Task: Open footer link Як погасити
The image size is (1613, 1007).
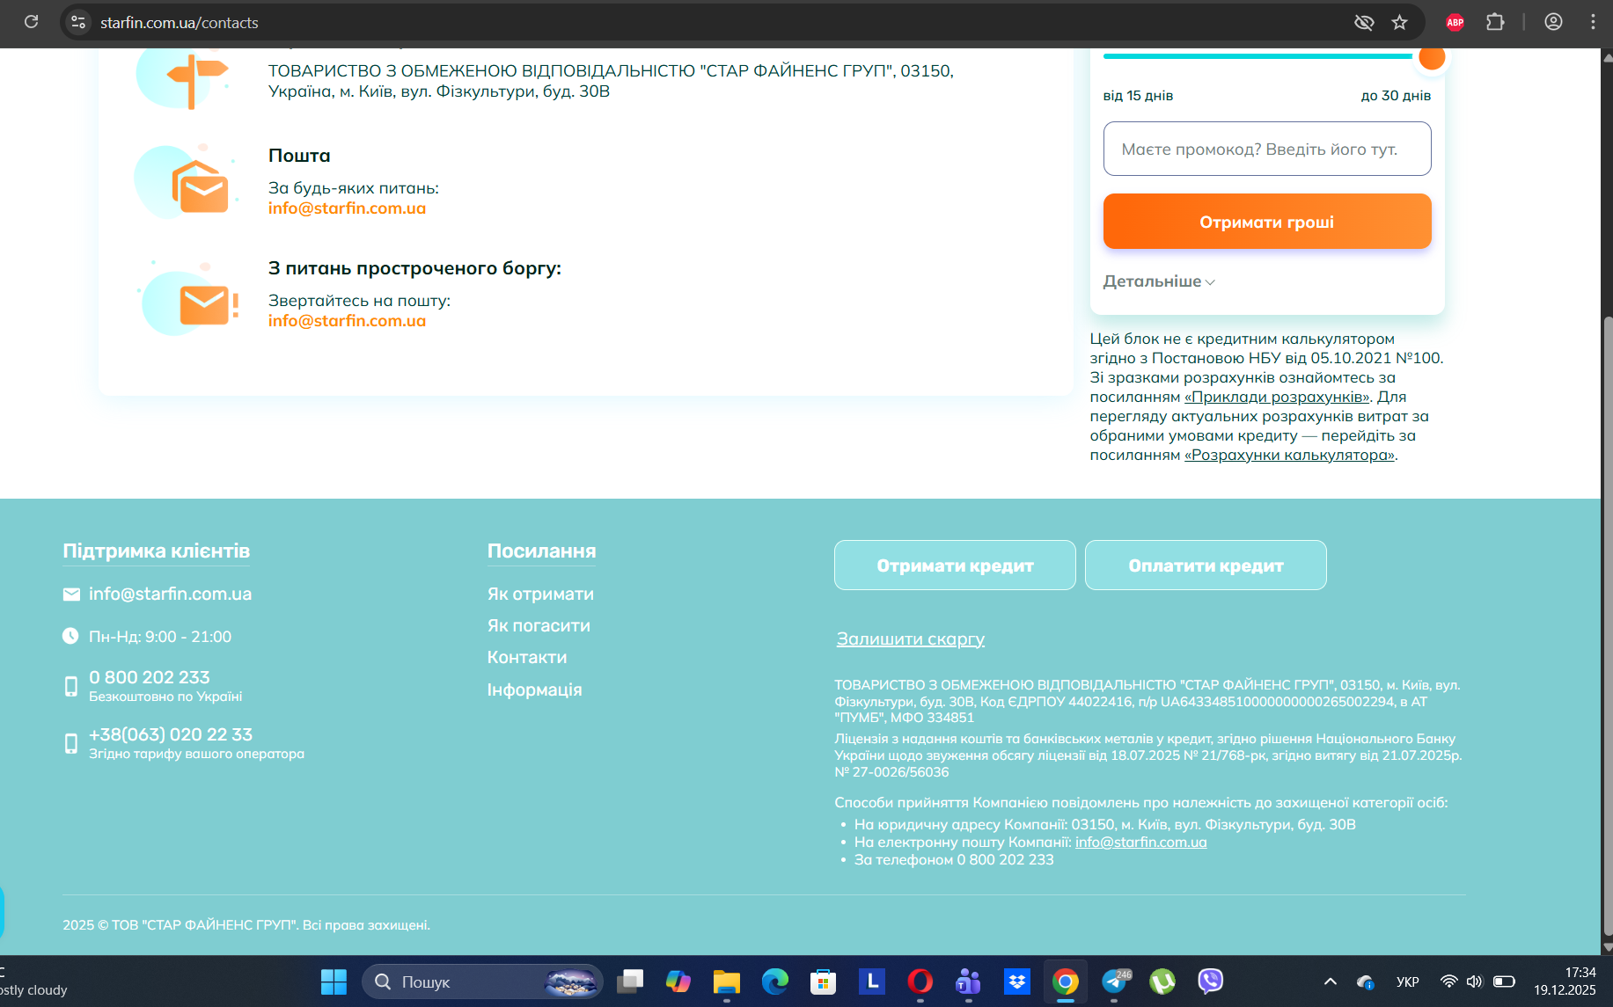Action: click(539, 626)
